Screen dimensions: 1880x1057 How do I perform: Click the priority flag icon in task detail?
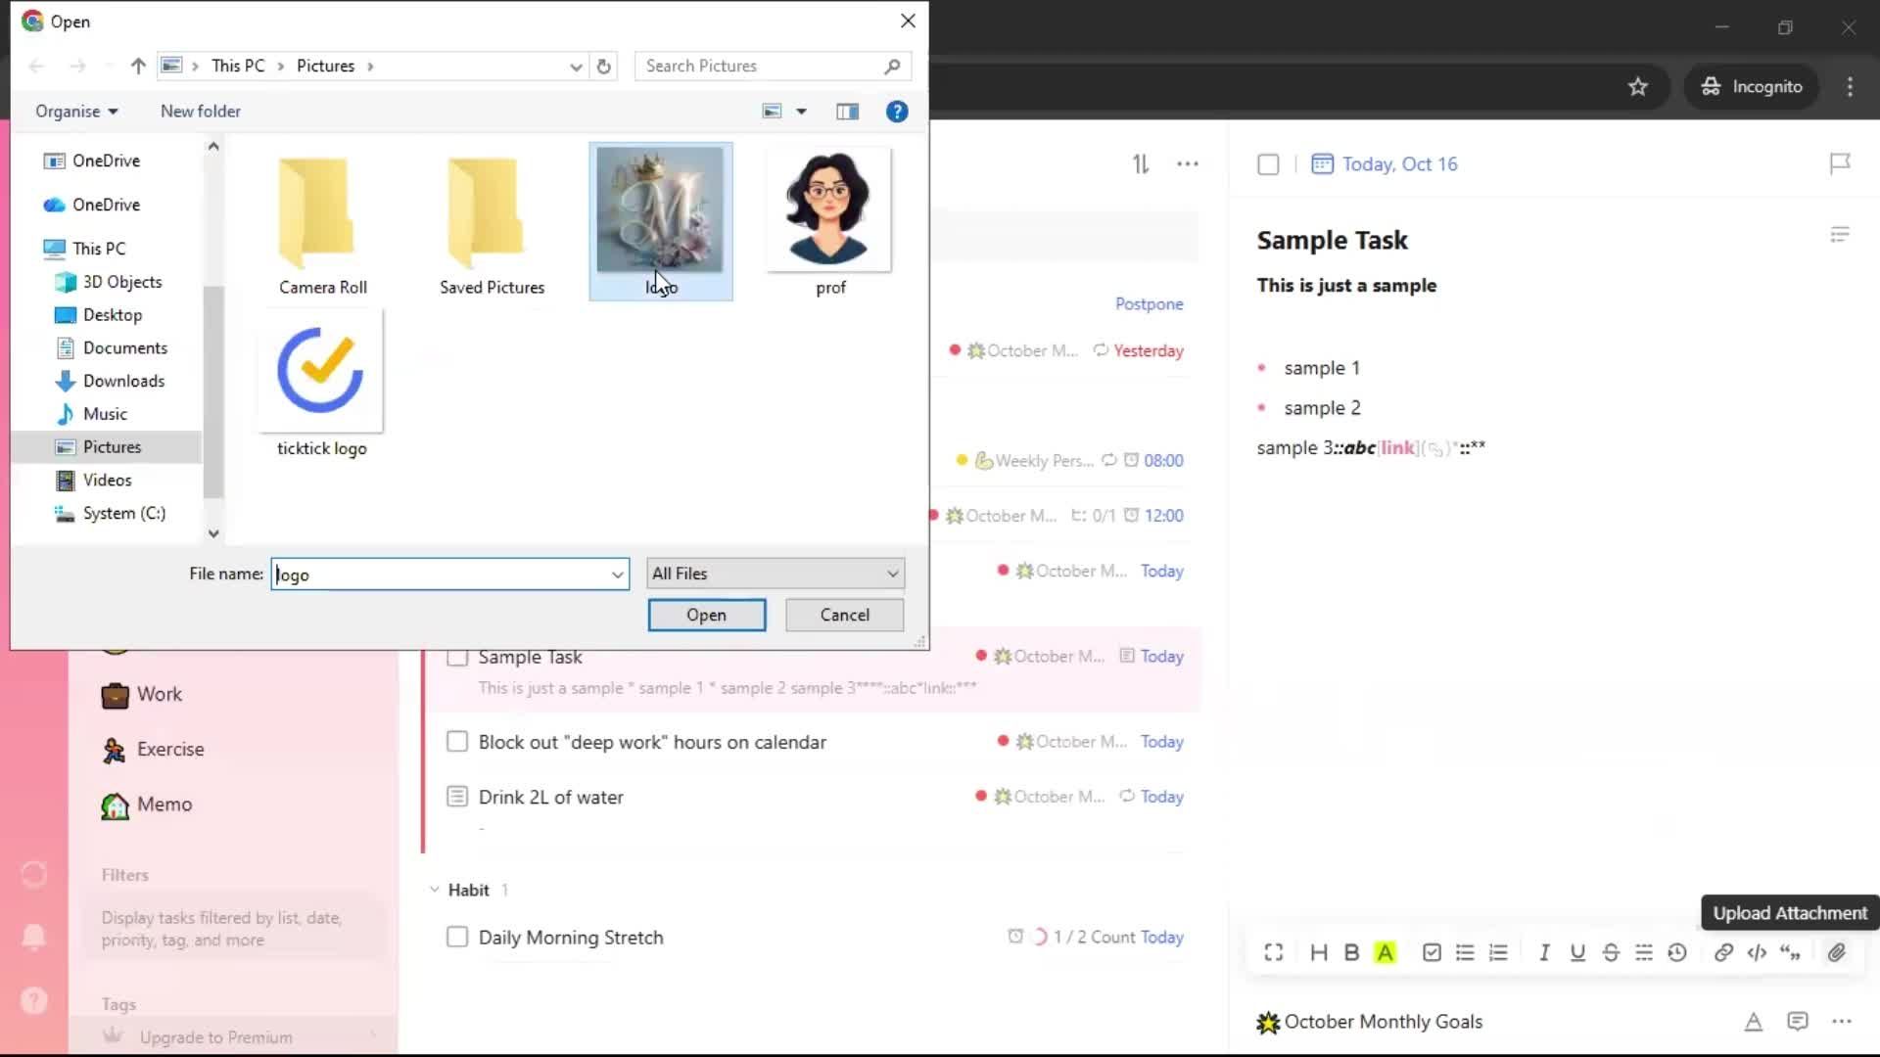pyautogui.click(x=1840, y=163)
